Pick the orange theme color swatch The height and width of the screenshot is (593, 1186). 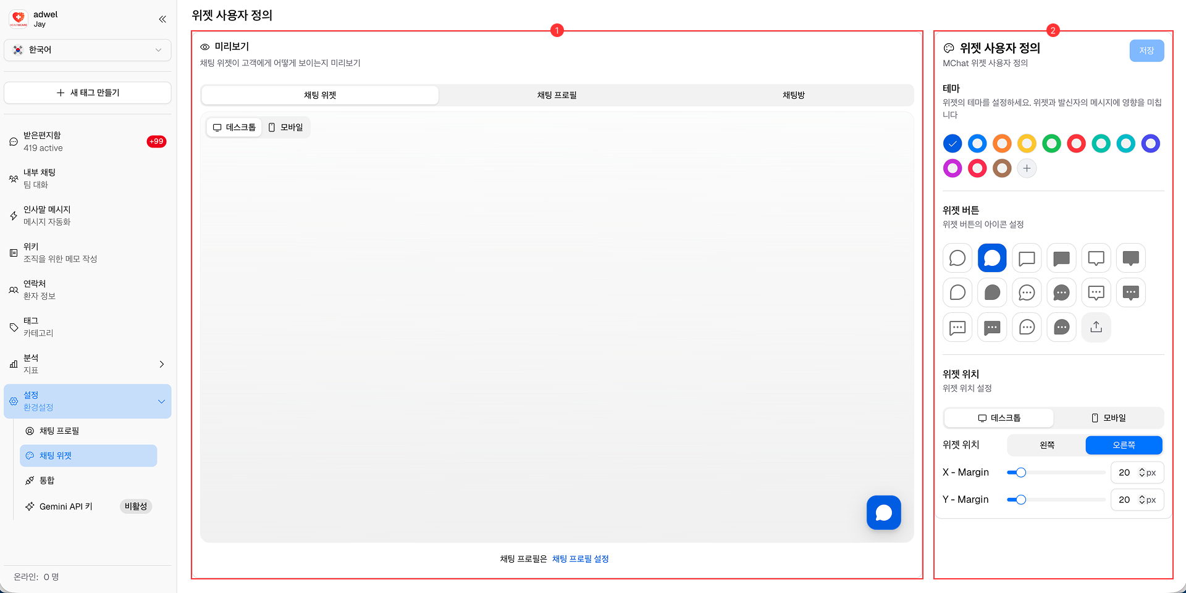tap(1002, 144)
